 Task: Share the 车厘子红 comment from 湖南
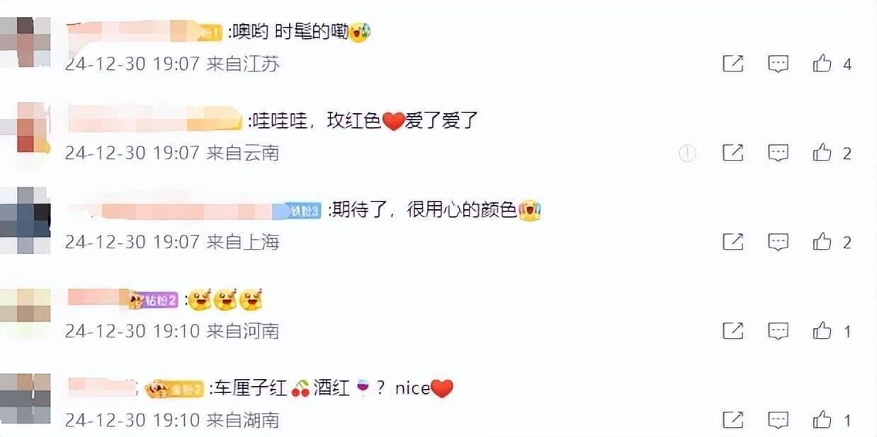[x=732, y=420]
